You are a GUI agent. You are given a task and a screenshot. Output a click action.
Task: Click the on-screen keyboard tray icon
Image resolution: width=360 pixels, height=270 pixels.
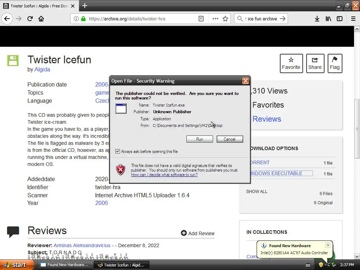coord(308,265)
